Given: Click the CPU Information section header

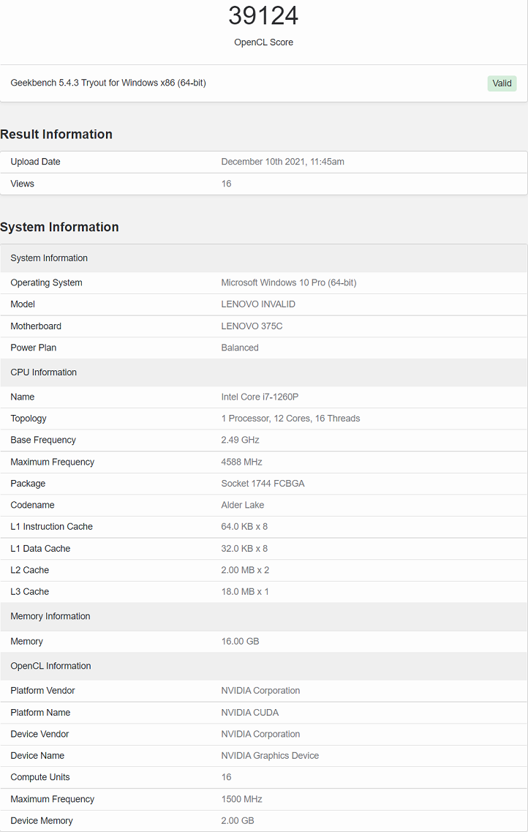Looking at the screenshot, I should [x=263, y=372].
